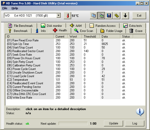Switch to the Folder Usage tab
The height and width of the screenshot is (130, 150).
tap(111, 31)
